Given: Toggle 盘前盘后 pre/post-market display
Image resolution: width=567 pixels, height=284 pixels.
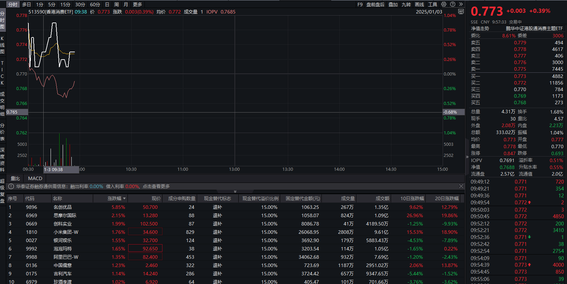Looking at the screenshot, I should click(x=375, y=5).
